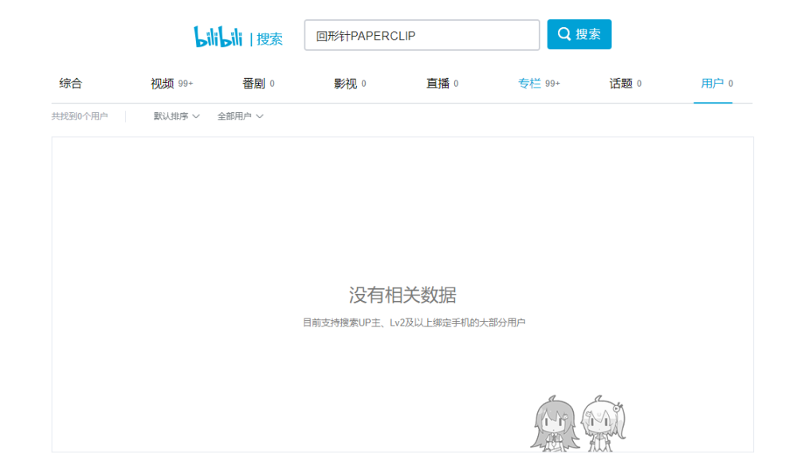Expand the 全部用户 filter dropdown
Image resolution: width=797 pixels, height=469 pixels.
tap(241, 116)
